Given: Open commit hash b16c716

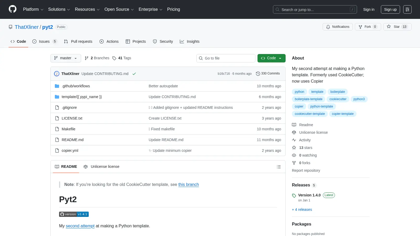Looking at the screenshot, I should click(x=224, y=74).
